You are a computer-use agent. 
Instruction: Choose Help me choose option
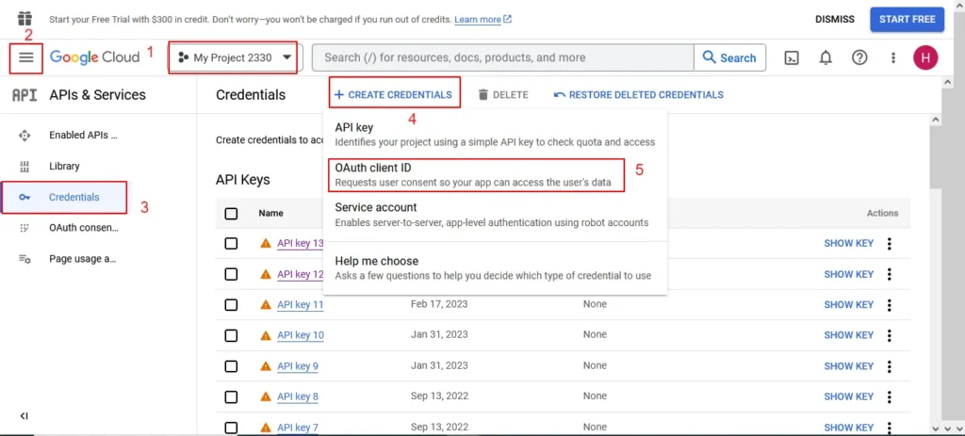click(495, 268)
